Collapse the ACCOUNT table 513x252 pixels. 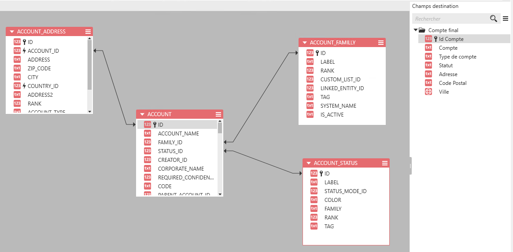[x=142, y=114]
